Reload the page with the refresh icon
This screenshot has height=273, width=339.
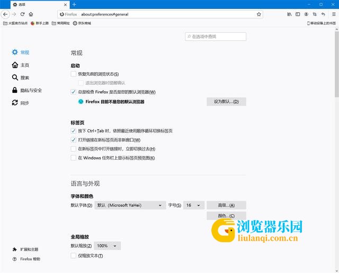pyautogui.click(x=22, y=14)
